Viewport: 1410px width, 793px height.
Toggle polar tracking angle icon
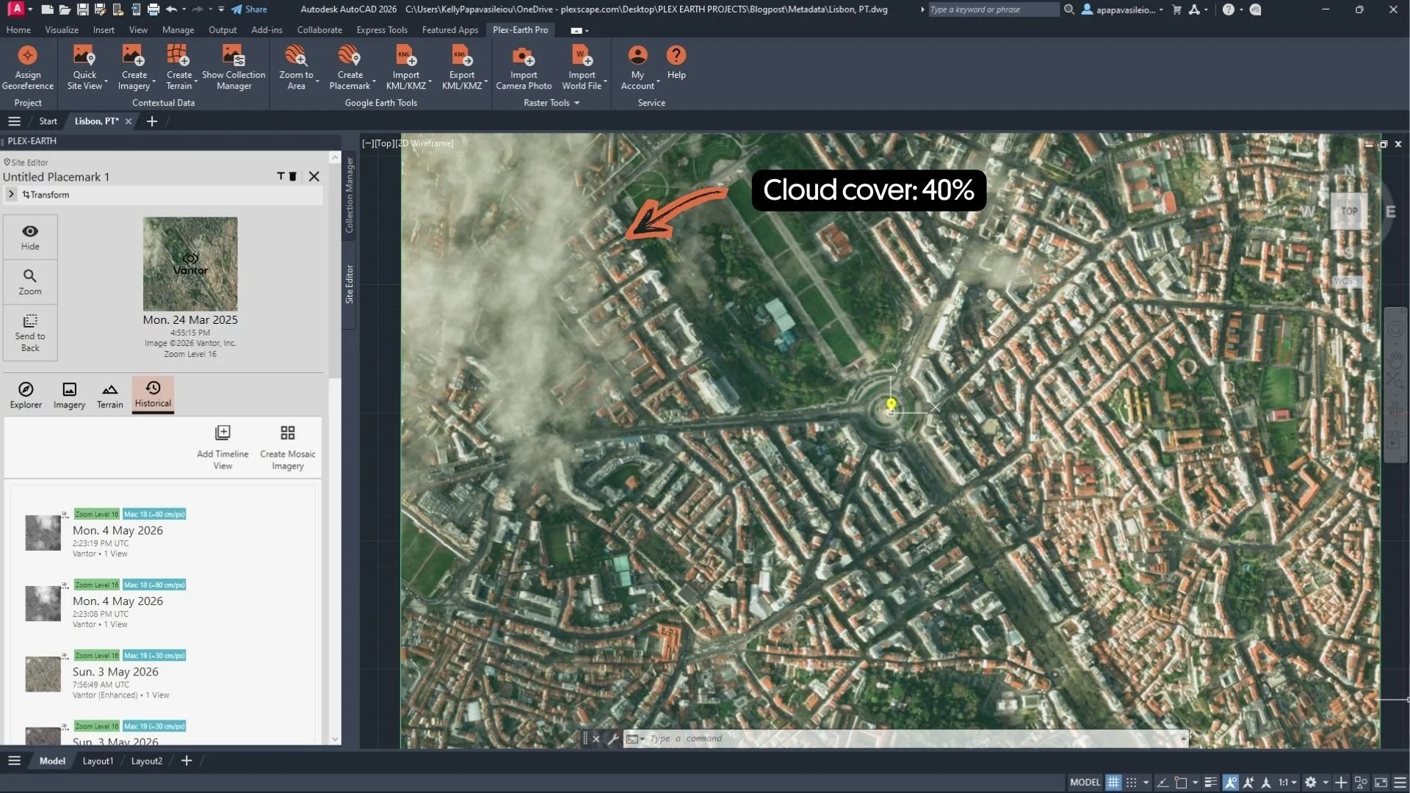pyautogui.click(x=1163, y=783)
